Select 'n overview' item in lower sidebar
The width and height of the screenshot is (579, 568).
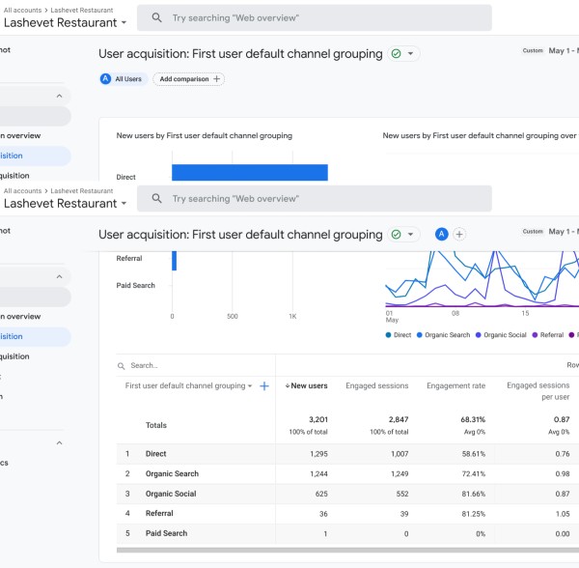pos(20,316)
